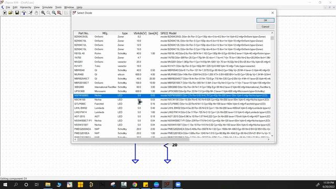Viewport: 336px width, 189px height.
Task: Click Cancel in Select Diode dialog
Action: click(x=265, y=27)
